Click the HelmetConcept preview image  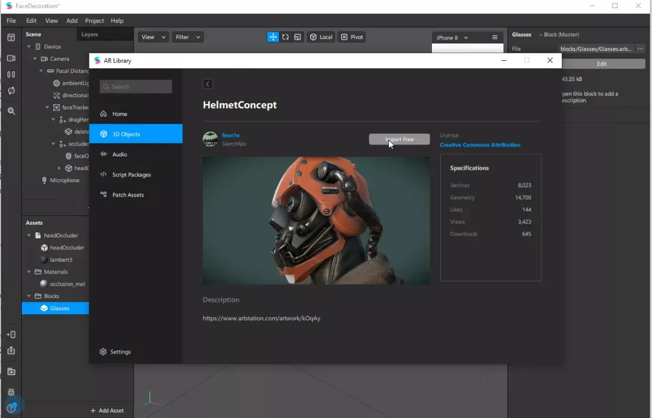coord(316,221)
